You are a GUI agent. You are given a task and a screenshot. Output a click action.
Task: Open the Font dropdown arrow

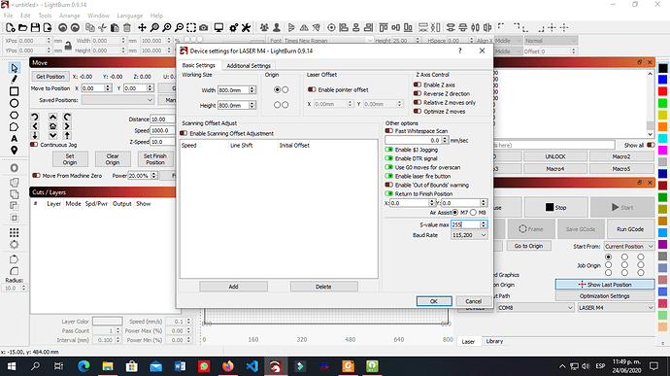[x=370, y=41]
